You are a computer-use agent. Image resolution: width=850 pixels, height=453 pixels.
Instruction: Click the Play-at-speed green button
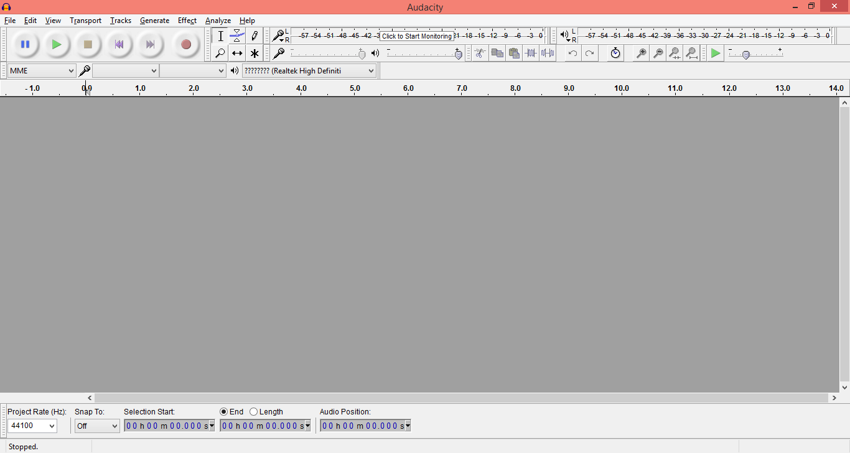[x=716, y=54]
